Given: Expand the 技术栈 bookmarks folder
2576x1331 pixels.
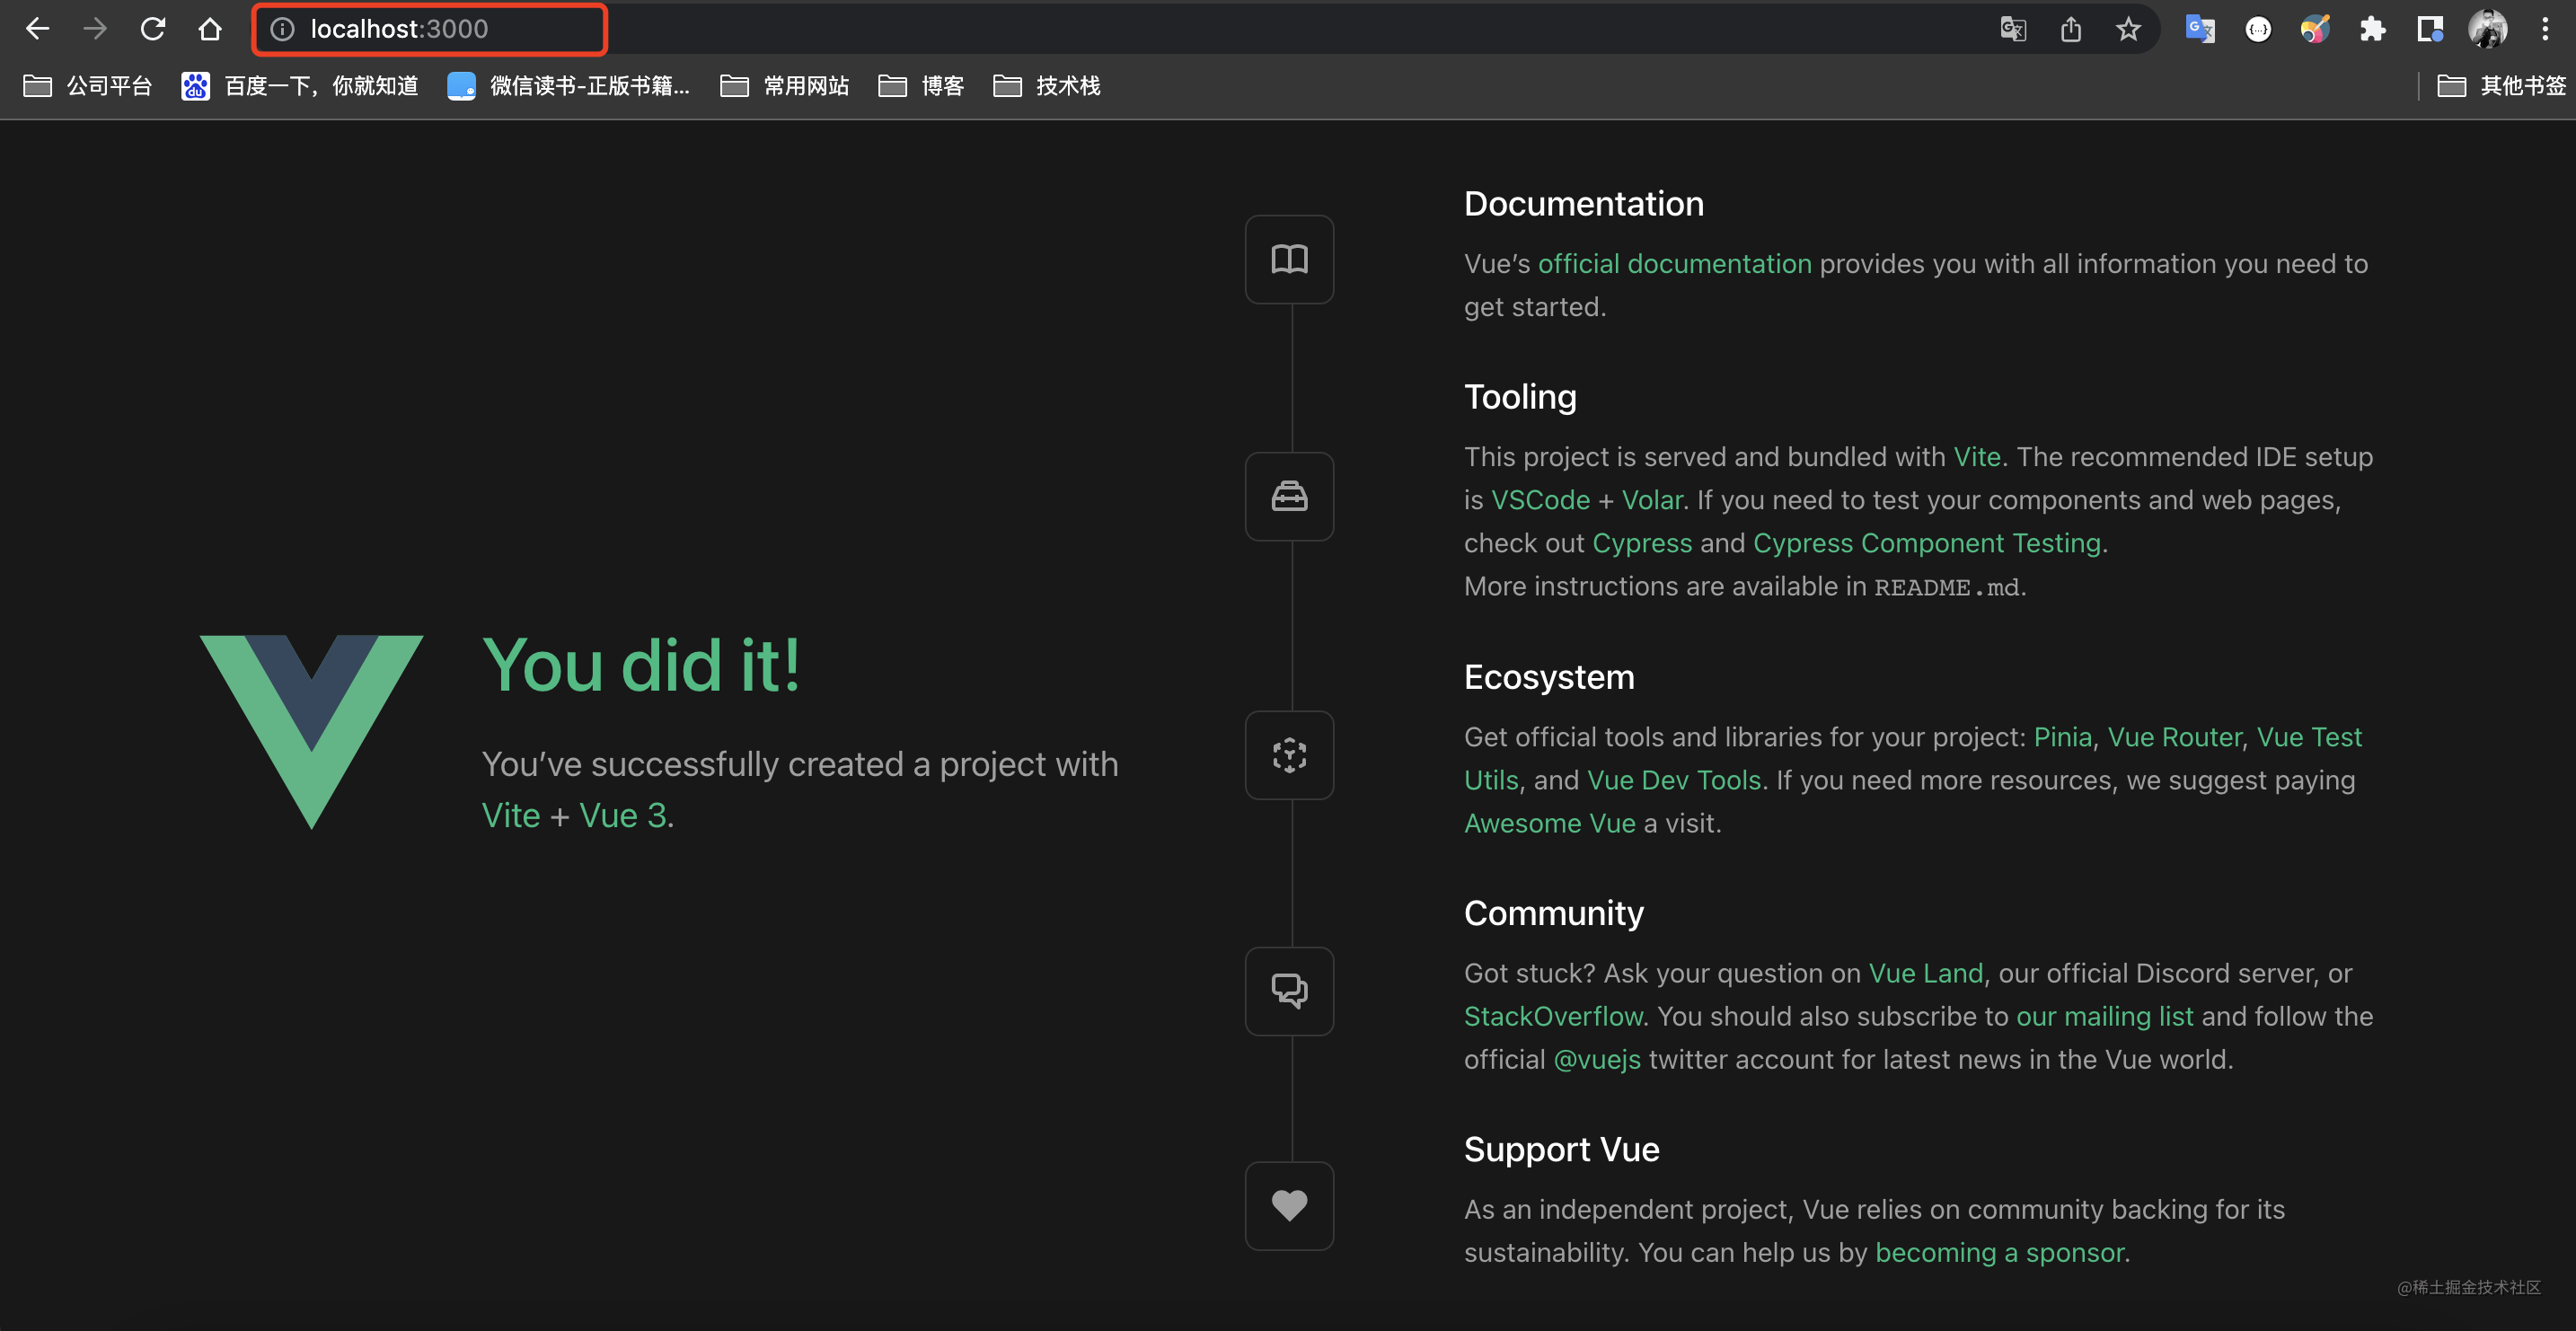Looking at the screenshot, I should point(1047,86).
